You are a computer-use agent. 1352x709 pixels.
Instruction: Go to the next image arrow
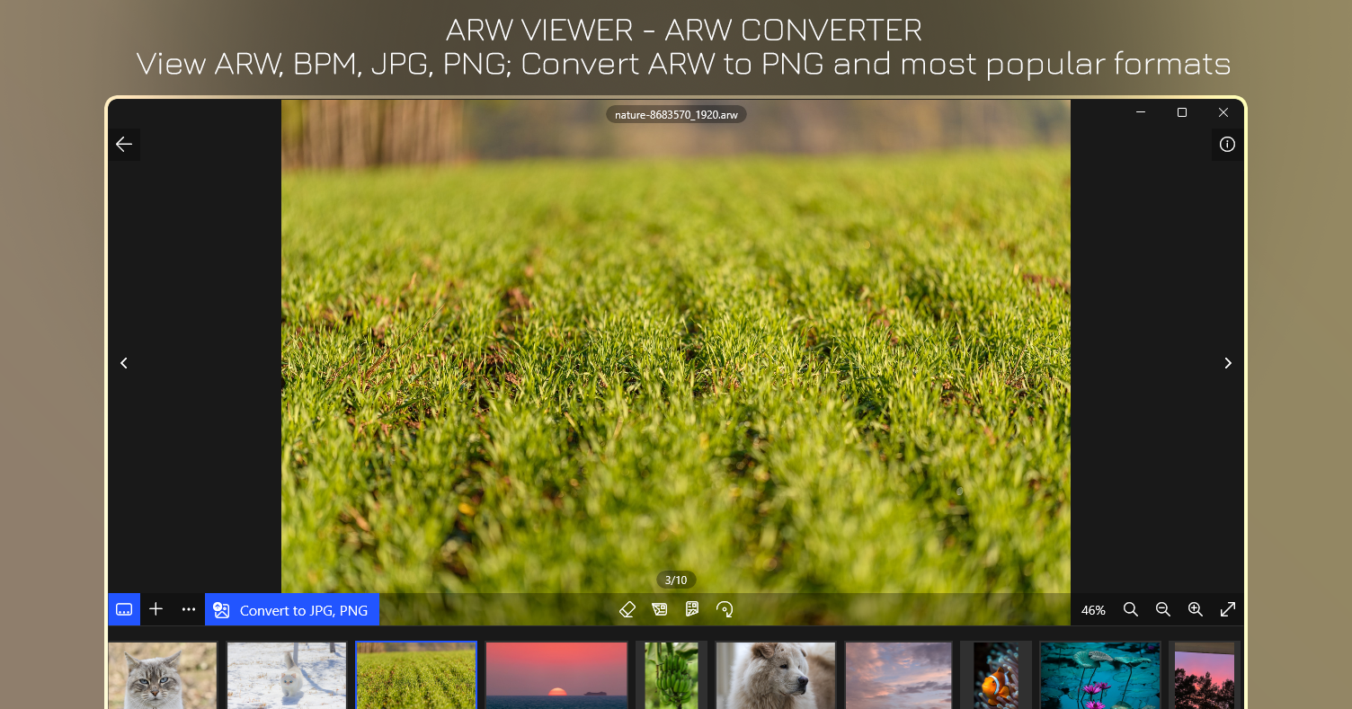tap(1227, 363)
